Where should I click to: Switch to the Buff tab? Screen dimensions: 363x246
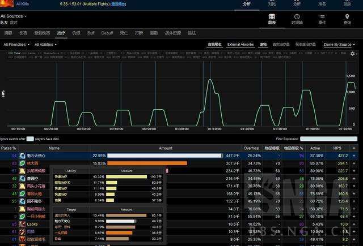tap(91, 33)
